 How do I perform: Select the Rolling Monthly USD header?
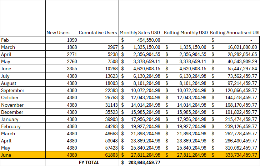tap(186, 32)
